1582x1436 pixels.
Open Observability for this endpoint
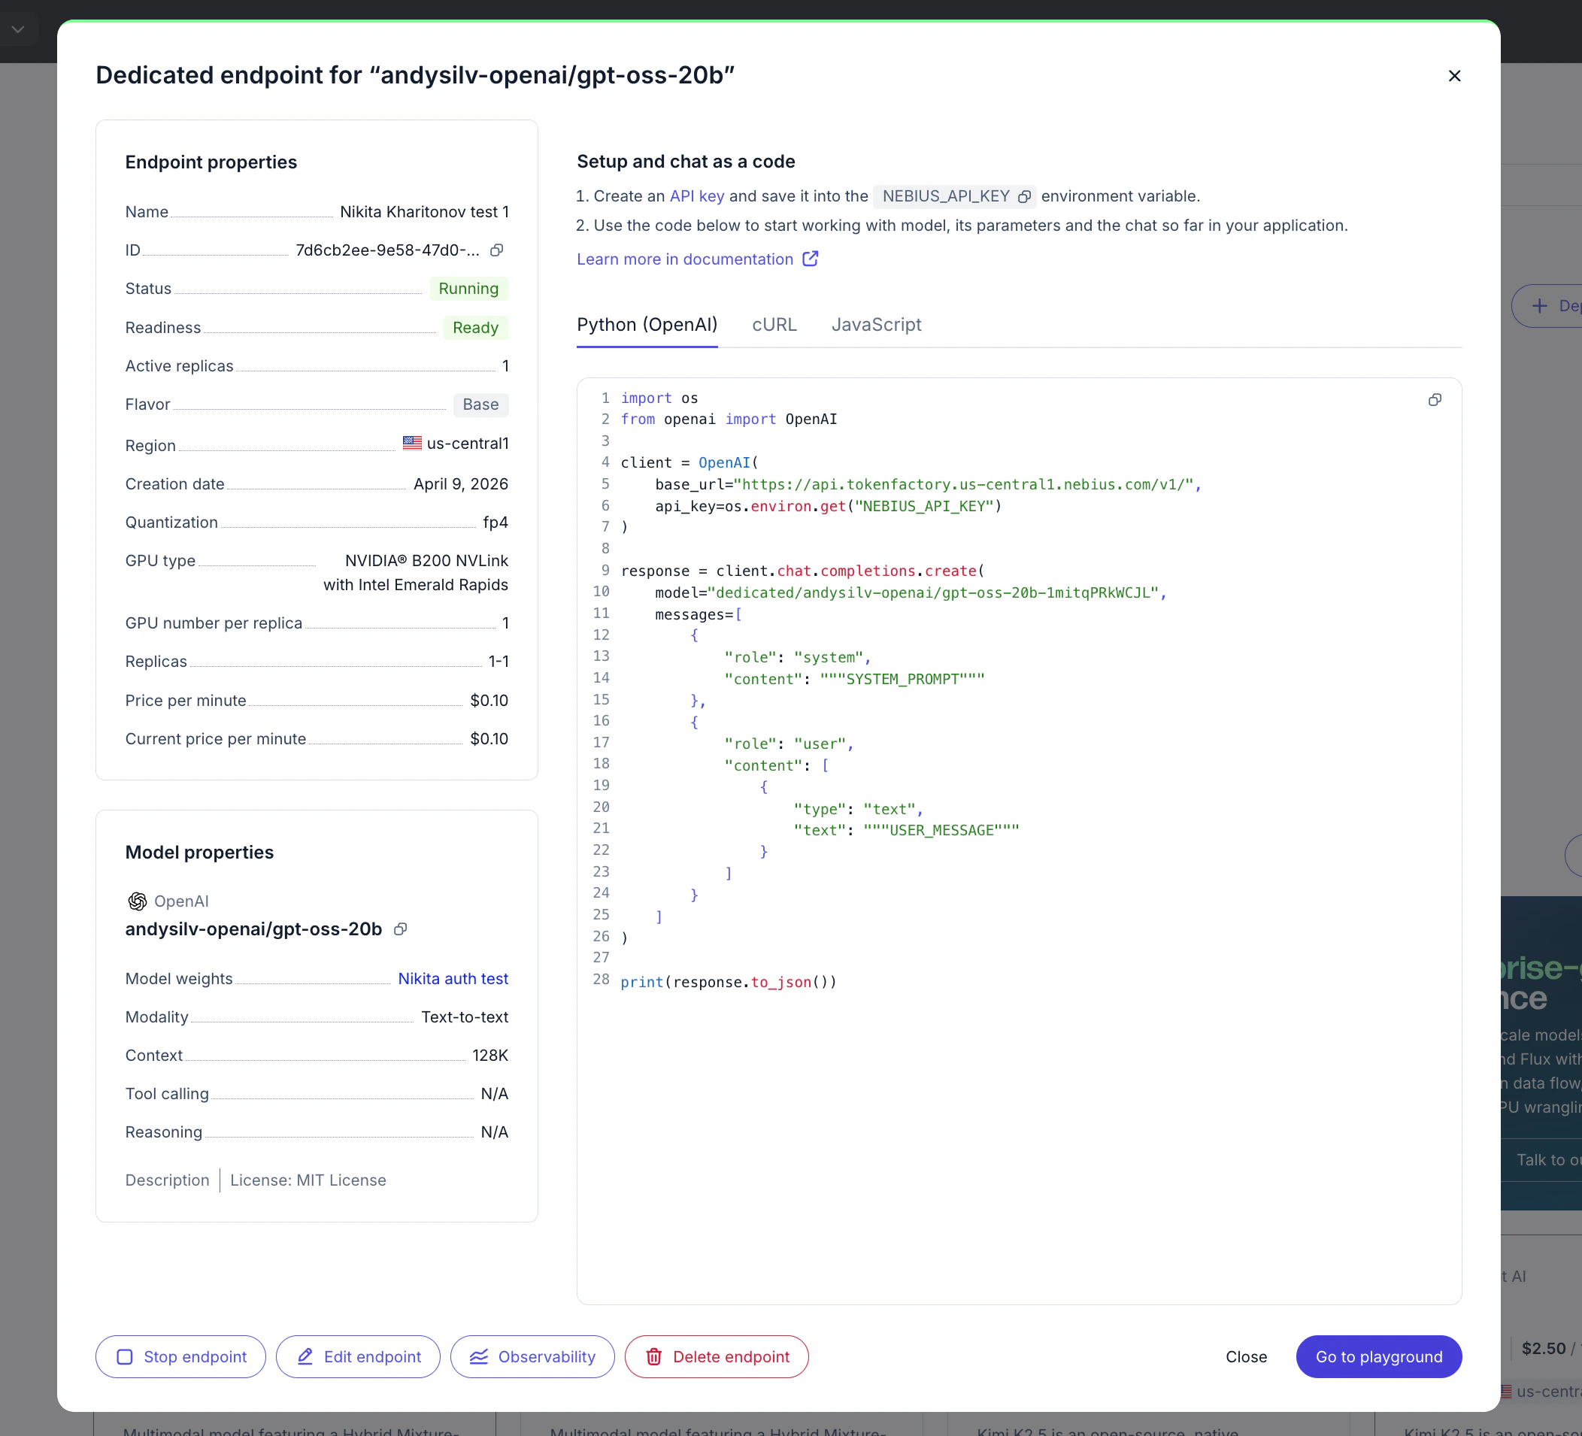(532, 1357)
